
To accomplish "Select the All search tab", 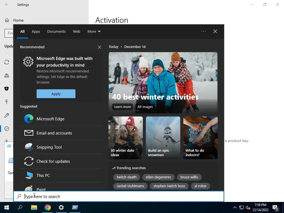I will click(22, 32).
